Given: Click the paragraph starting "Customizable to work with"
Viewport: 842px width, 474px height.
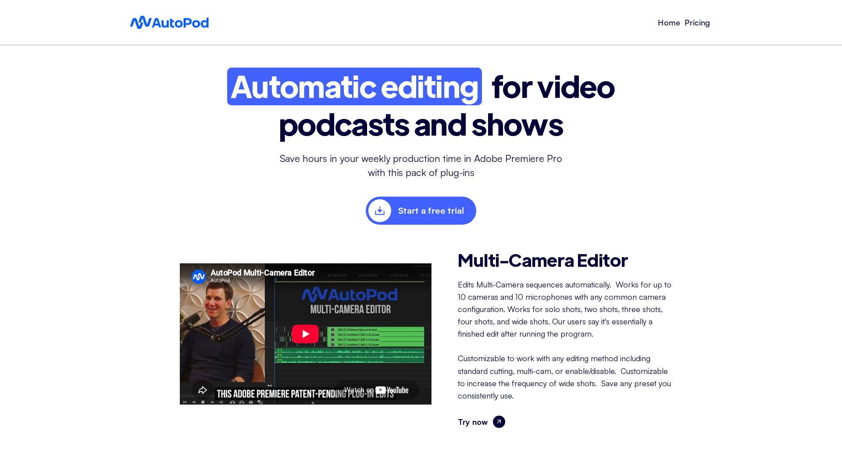Looking at the screenshot, I should [564, 377].
